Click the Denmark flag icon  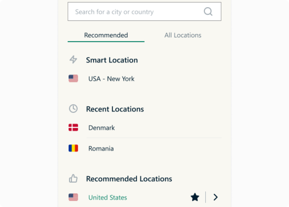[73, 128]
